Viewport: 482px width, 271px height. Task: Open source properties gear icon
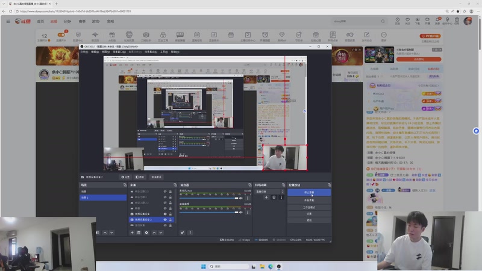pyautogui.click(x=146, y=232)
